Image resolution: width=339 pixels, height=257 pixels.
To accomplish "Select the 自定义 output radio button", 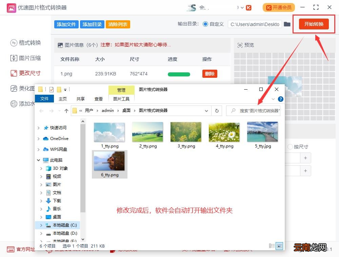I will (x=205, y=24).
